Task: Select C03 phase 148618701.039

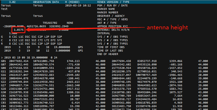Action: coord(146,103)
